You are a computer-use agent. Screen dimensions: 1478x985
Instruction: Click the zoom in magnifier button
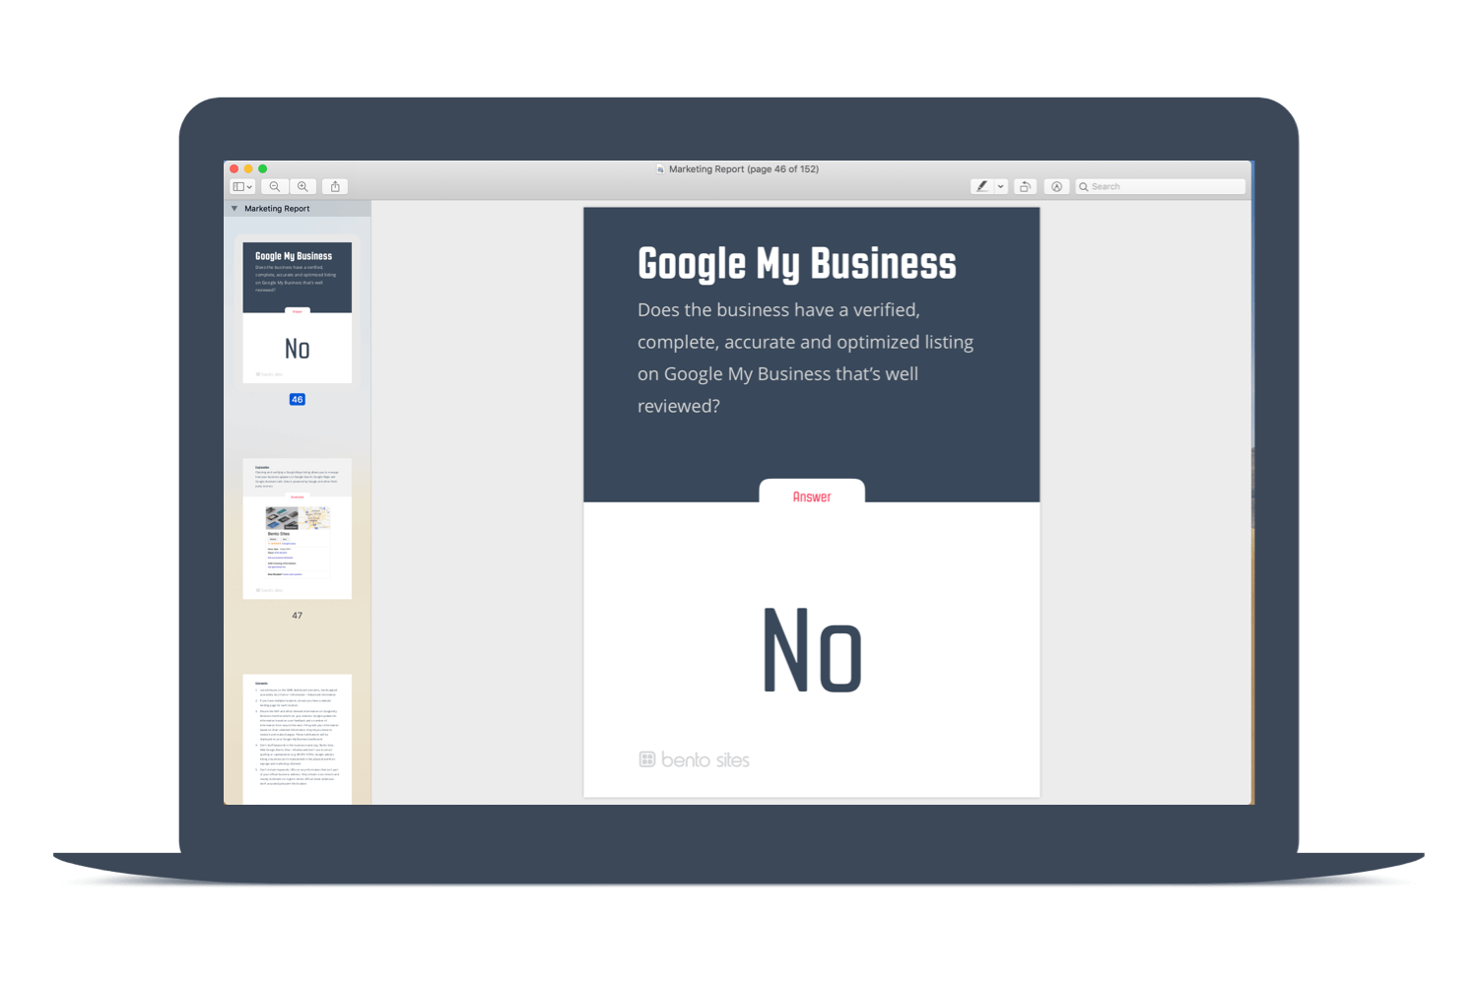[x=302, y=186]
